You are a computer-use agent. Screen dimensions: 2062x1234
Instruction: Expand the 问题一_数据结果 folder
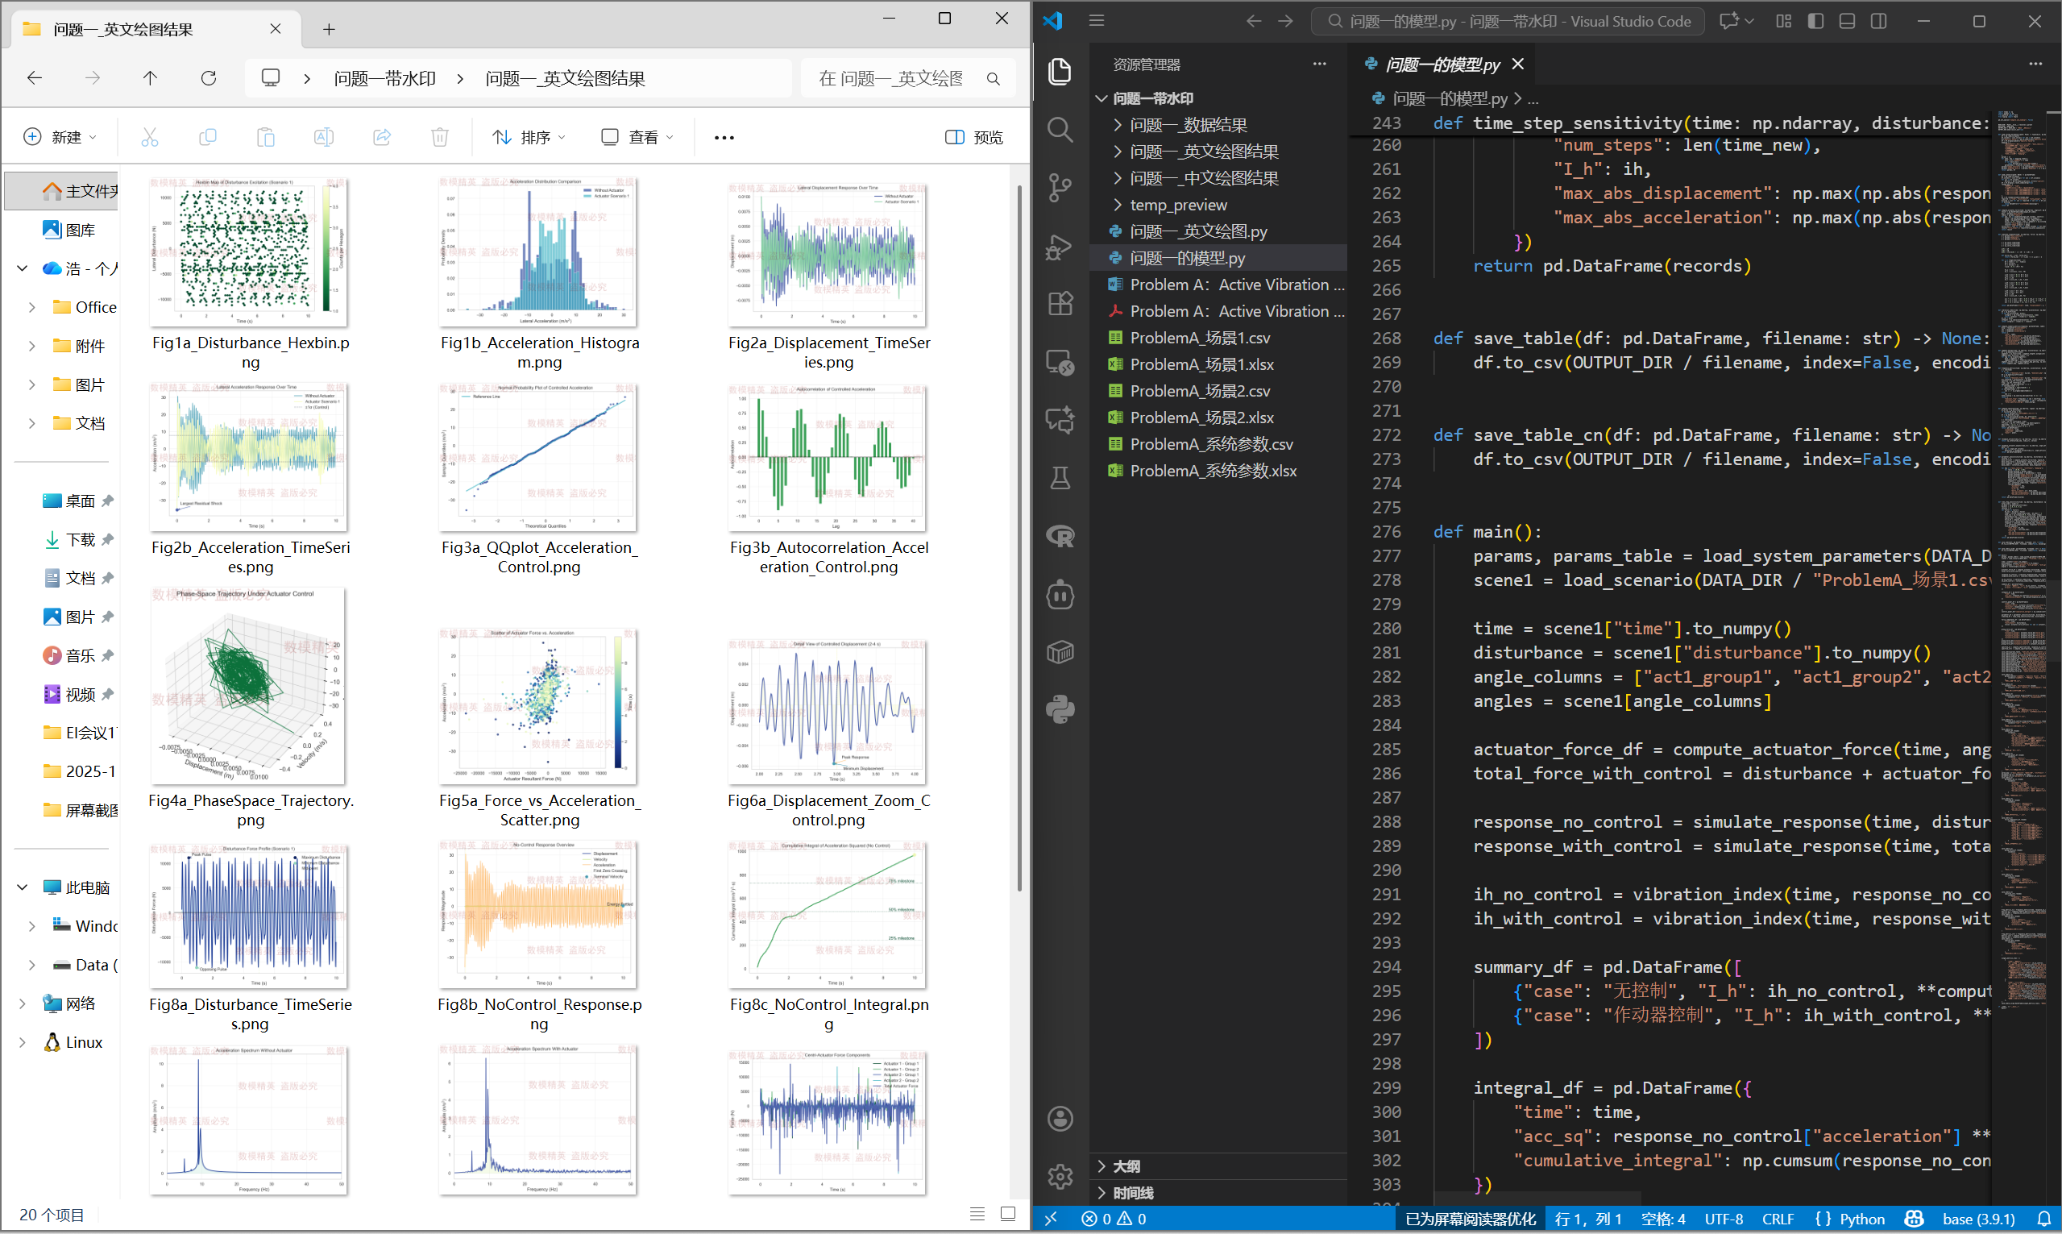[1189, 125]
